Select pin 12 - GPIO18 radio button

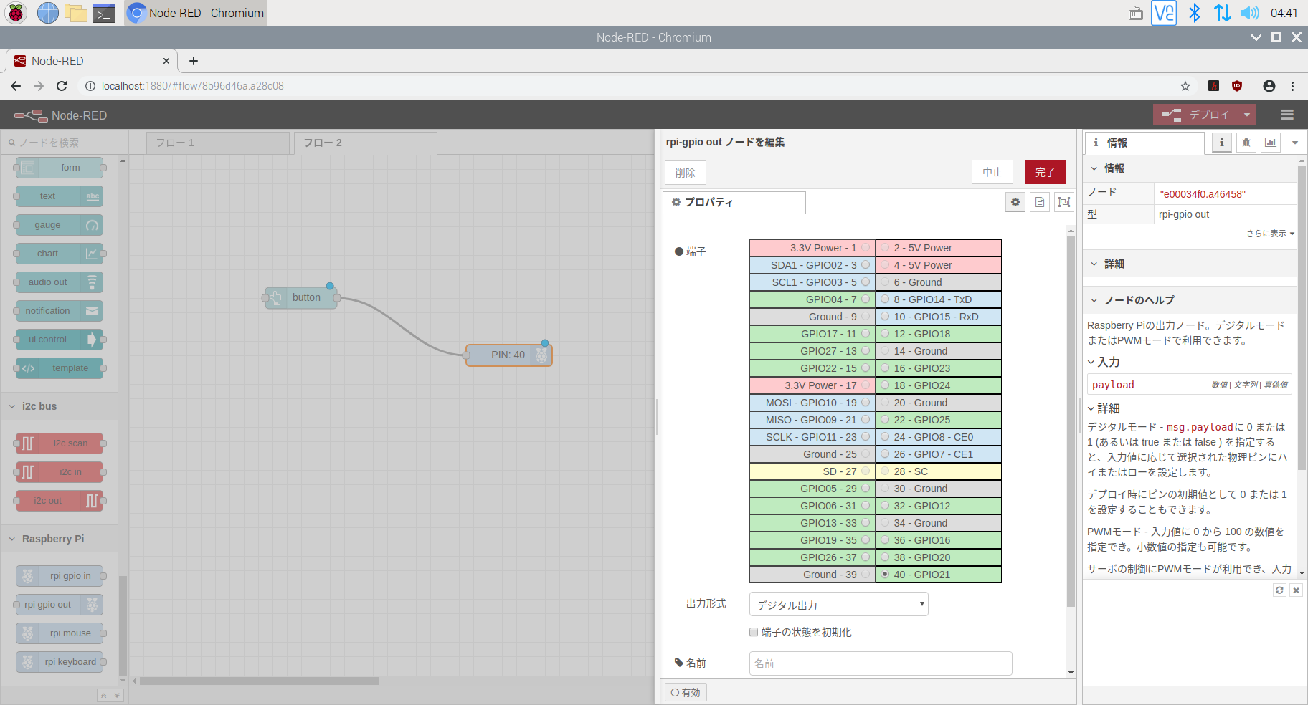click(x=885, y=334)
